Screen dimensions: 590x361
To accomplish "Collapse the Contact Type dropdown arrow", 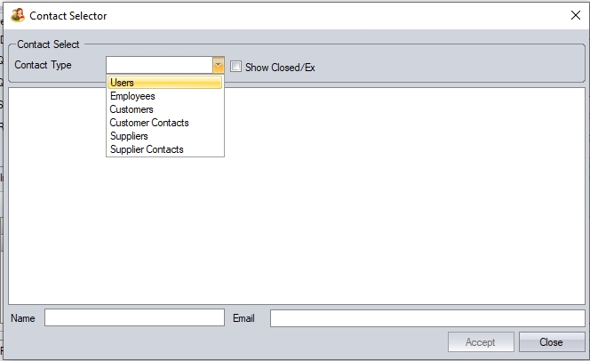I will tap(219, 65).
